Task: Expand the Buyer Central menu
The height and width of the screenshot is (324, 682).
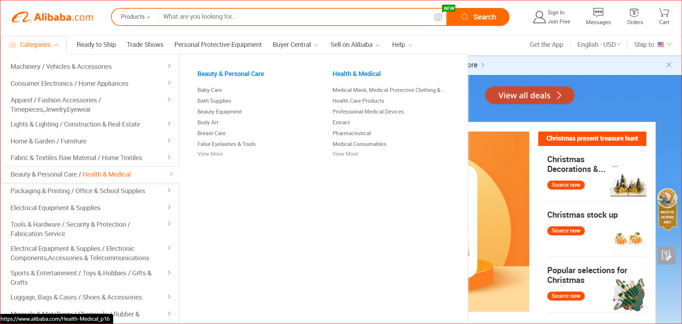Action: point(295,45)
